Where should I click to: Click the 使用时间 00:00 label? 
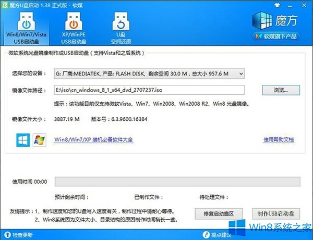point(30,182)
